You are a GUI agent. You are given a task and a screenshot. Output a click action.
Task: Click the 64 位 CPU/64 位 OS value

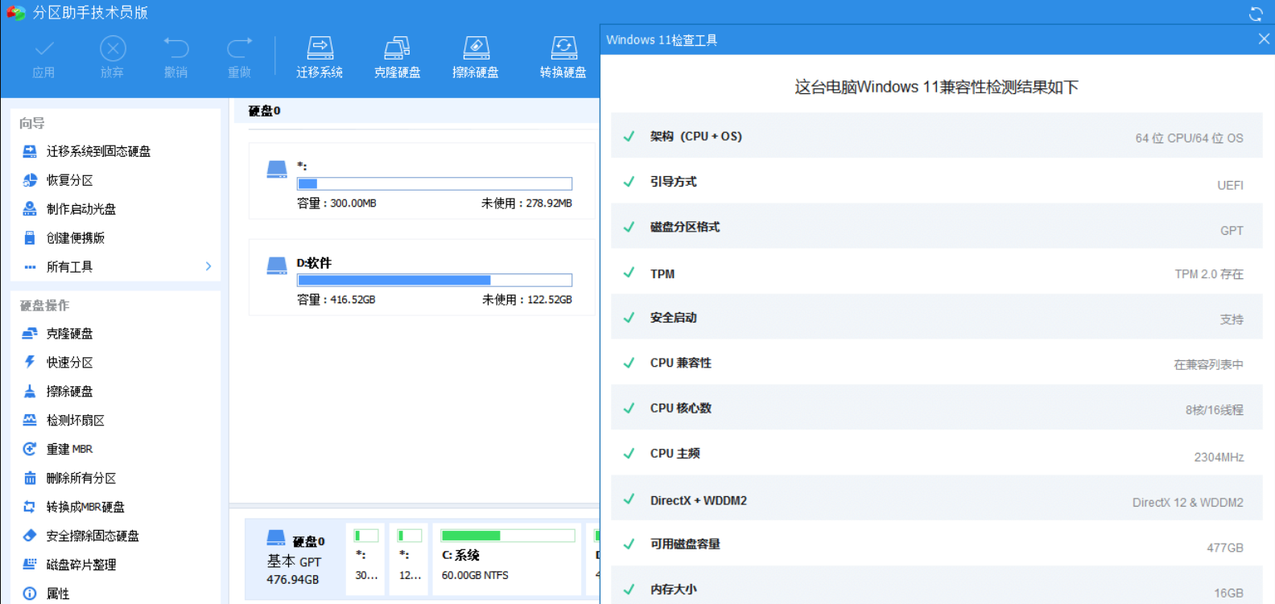click(1190, 138)
